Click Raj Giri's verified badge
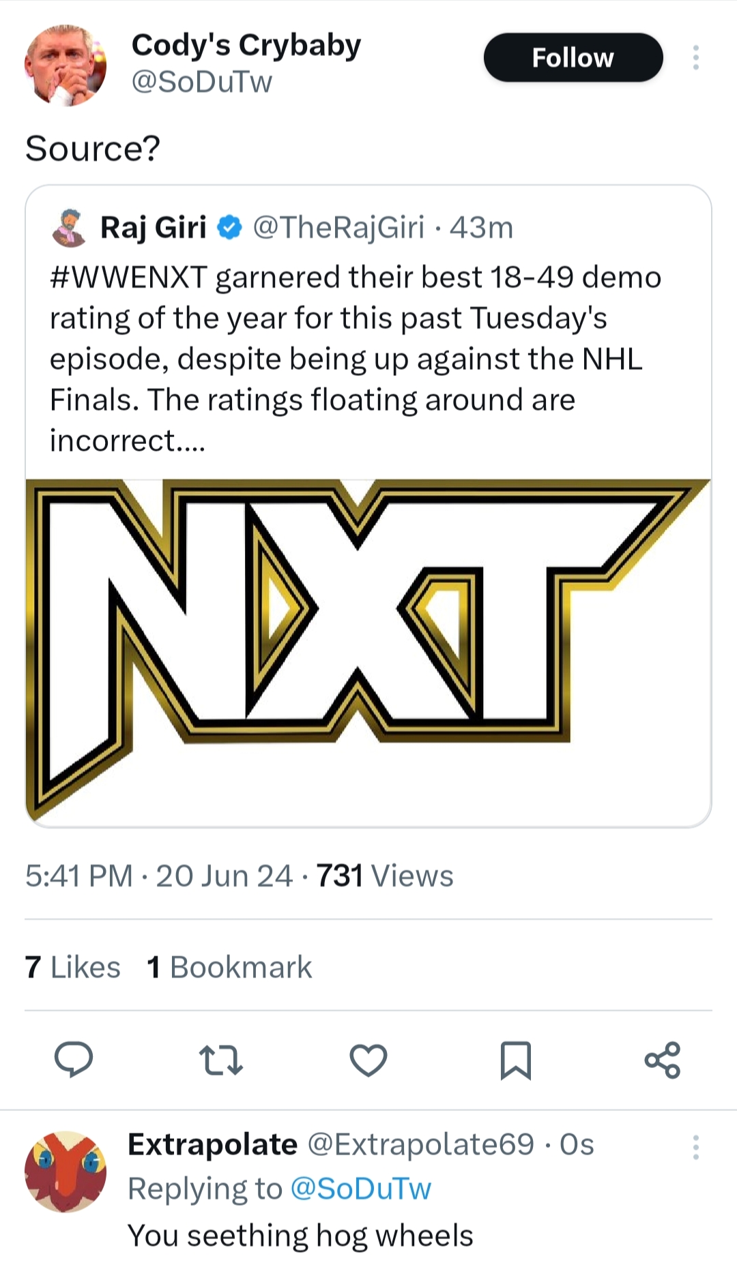The height and width of the screenshot is (1265, 737). coord(230,228)
